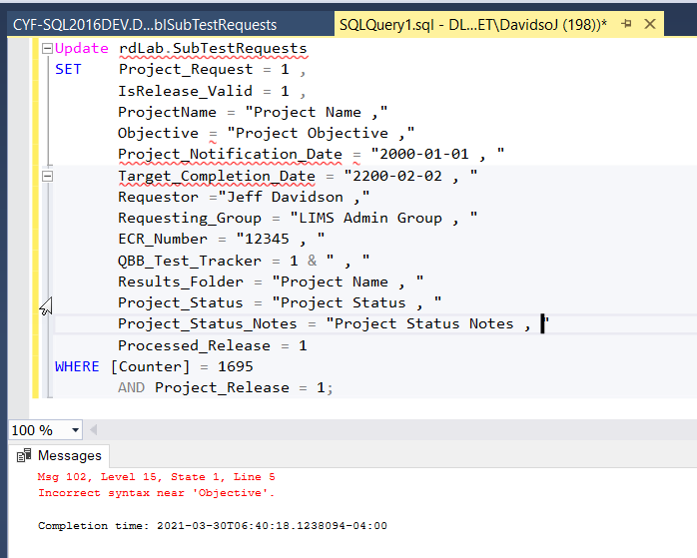Switch to the blSubTestRequests tab
Image resolution: width=697 pixels, height=558 pixels.
tap(145, 24)
